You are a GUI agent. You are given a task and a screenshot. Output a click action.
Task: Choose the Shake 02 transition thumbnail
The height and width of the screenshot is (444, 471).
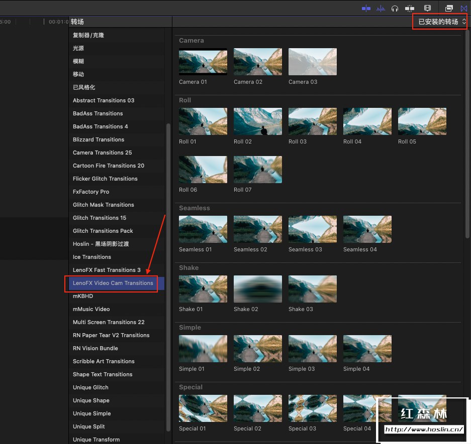(x=257, y=289)
